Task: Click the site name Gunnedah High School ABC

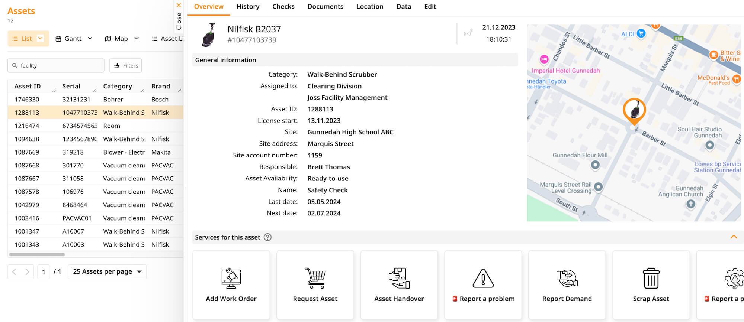Action: (350, 132)
